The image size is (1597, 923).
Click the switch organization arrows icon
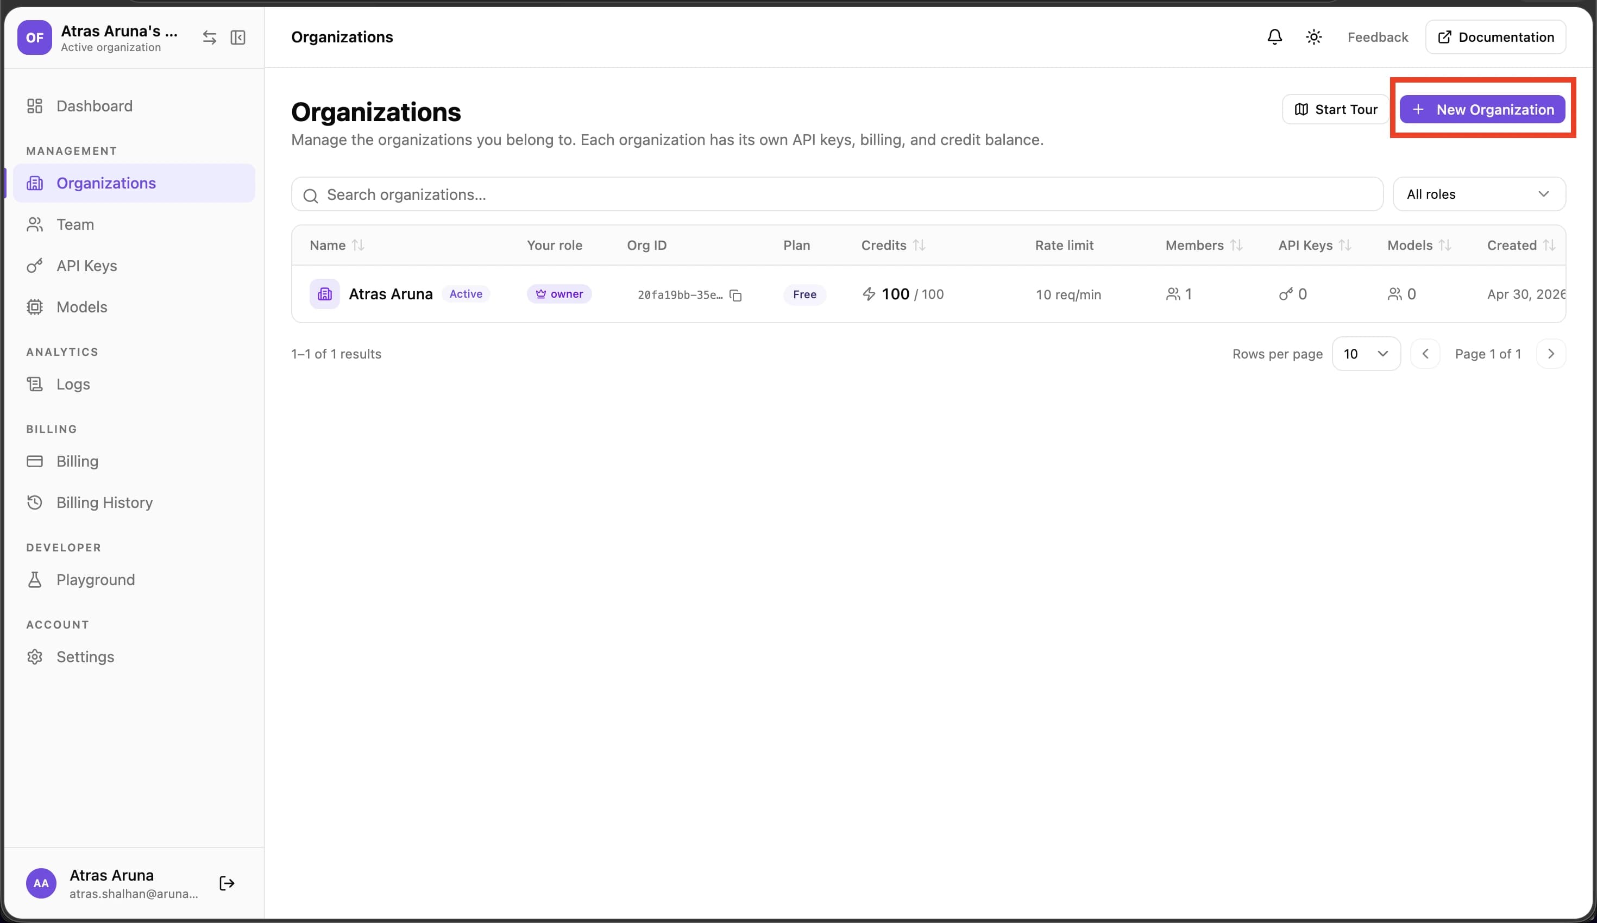pyautogui.click(x=209, y=37)
